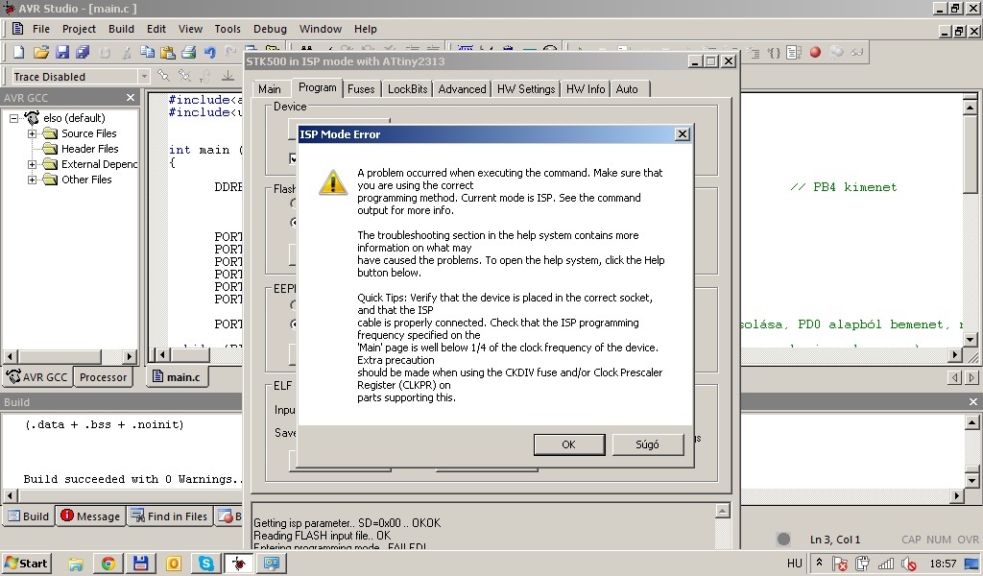Click the taskbar clock showing 18:57

[943, 564]
